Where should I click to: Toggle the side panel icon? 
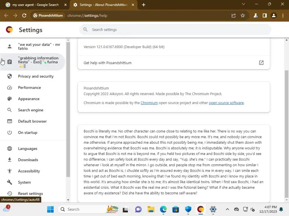click(265, 16)
